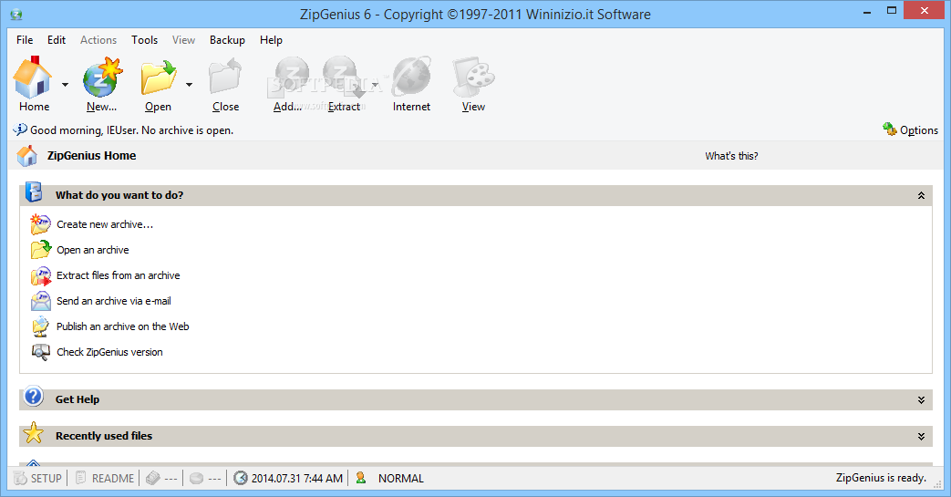
Task: Click Extract files from an archive link
Action: pyautogui.click(x=119, y=275)
